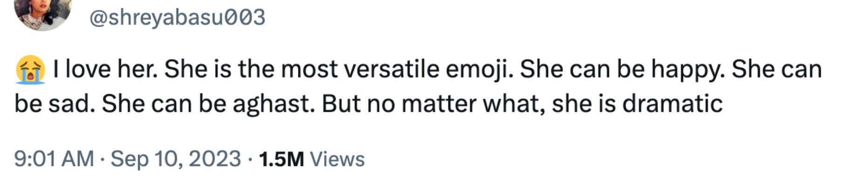Click the 1.5M view count

pyautogui.click(x=282, y=159)
